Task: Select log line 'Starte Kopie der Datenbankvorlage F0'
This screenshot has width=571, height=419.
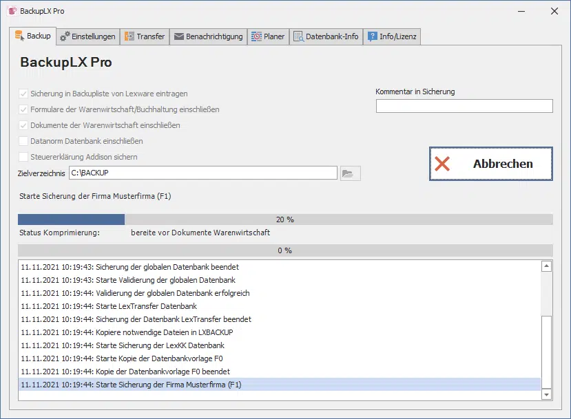Action: pos(280,358)
